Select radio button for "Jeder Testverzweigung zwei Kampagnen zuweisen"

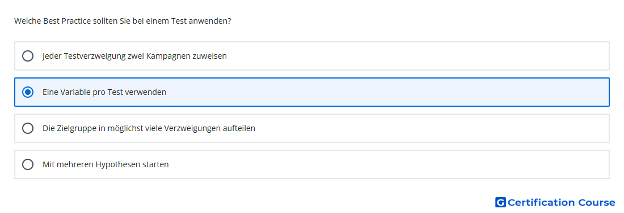click(x=28, y=56)
